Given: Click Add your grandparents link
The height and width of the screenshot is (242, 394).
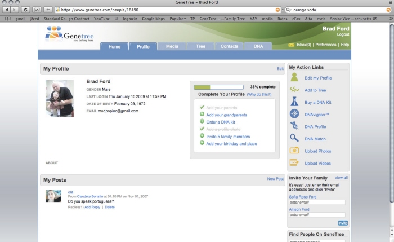Looking at the screenshot, I should click(227, 115).
